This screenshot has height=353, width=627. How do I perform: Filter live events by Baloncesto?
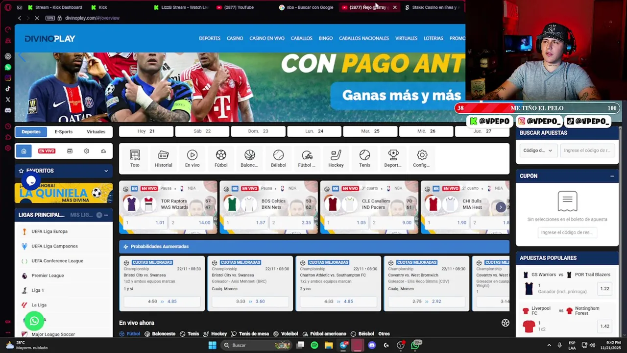pos(160,334)
